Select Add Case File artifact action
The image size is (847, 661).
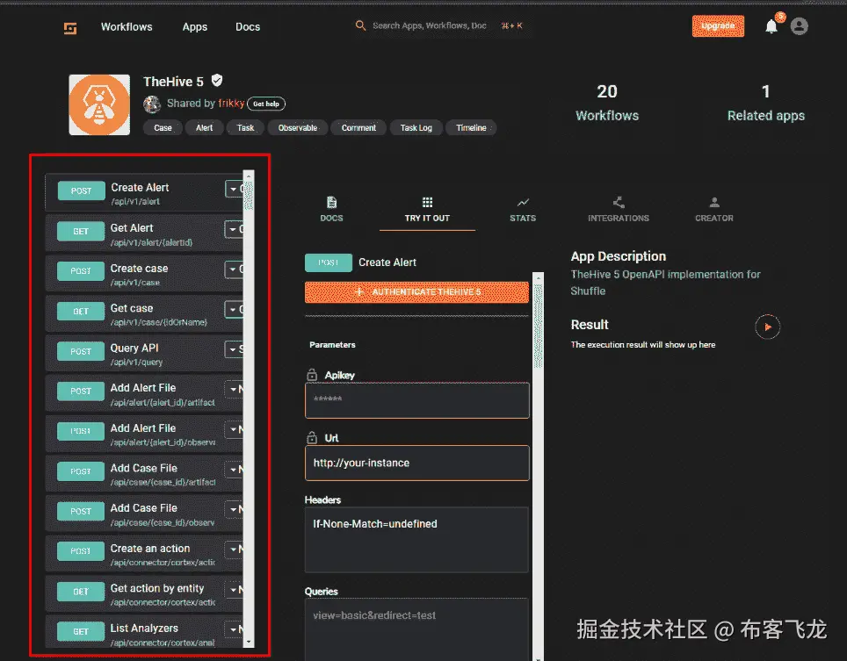tap(144, 474)
